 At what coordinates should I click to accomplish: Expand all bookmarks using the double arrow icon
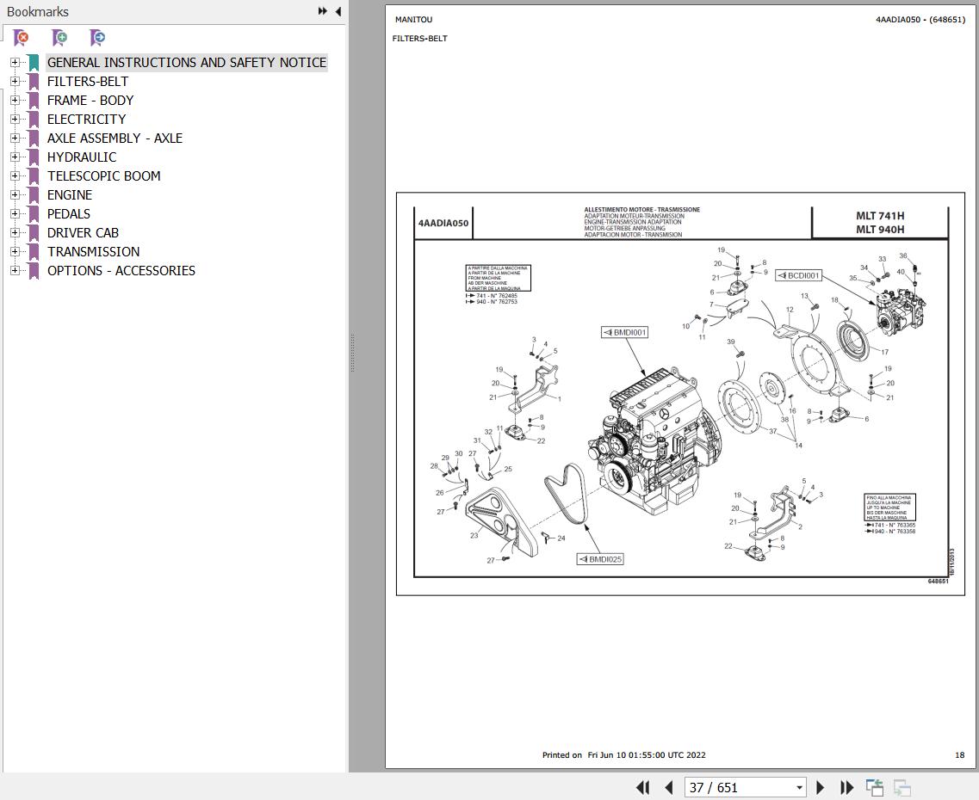(322, 11)
